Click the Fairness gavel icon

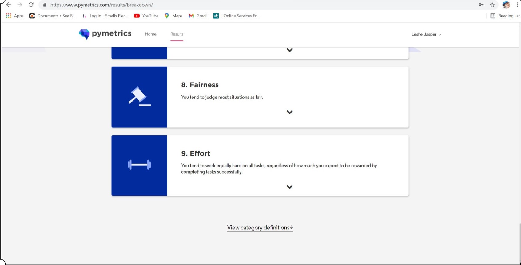coord(139,97)
